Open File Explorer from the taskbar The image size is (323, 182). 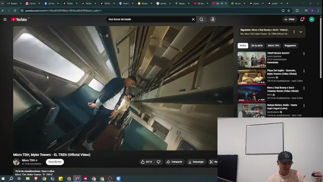point(28,179)
